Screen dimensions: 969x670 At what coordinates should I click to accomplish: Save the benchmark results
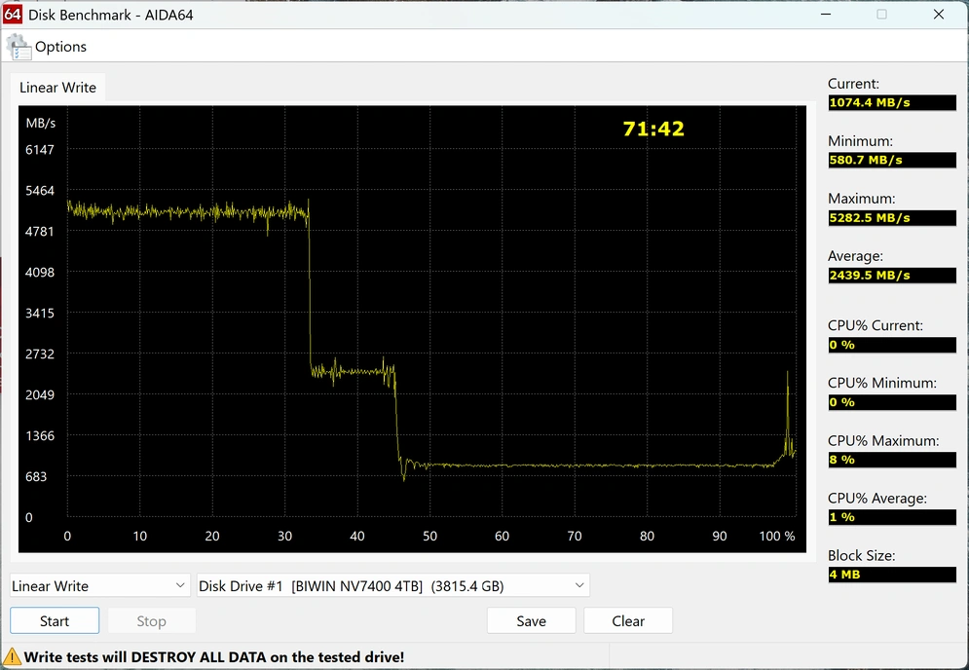[x=531, y=621]
